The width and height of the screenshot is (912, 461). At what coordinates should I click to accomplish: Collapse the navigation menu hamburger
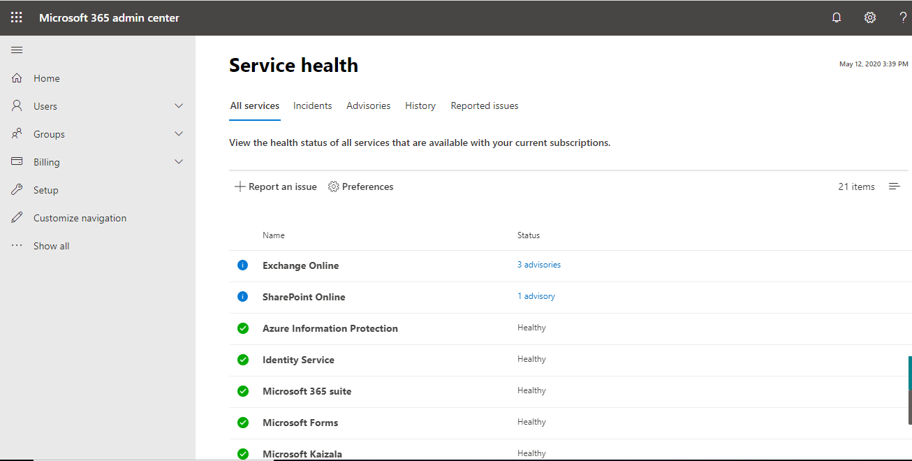(x=17, y=50)
